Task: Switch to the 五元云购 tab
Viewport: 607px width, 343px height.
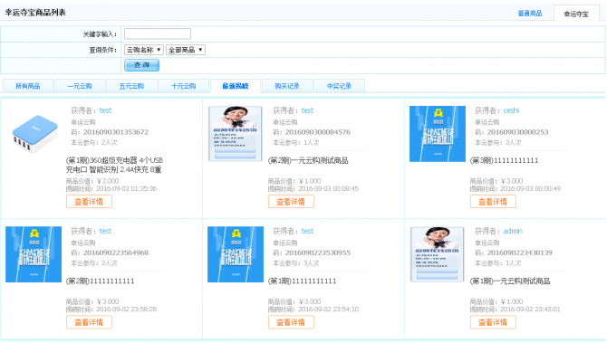Action: pyautogui.click(x=131, y=86)
